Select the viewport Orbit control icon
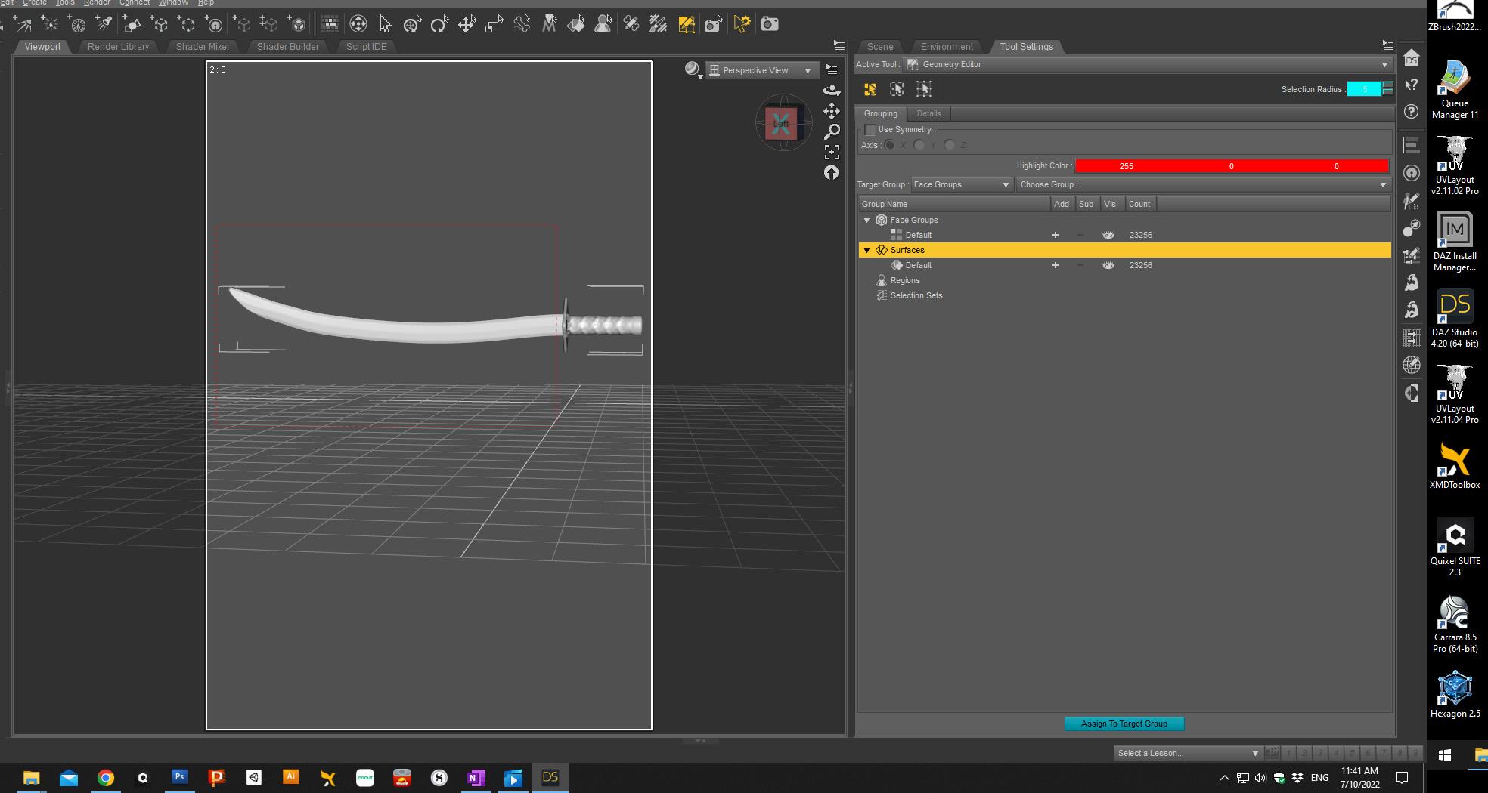1488x793 pixels. point(832,90)
